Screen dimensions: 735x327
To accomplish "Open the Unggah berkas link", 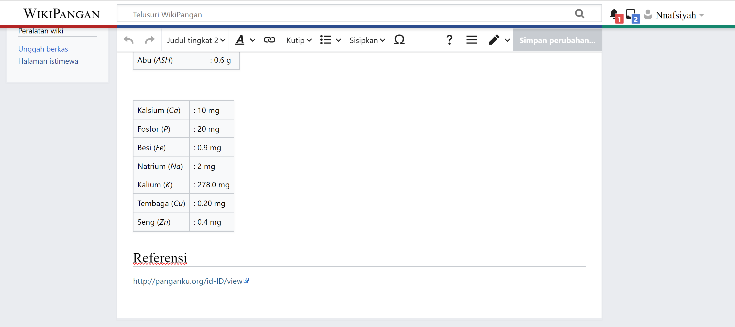I will 43,49.
